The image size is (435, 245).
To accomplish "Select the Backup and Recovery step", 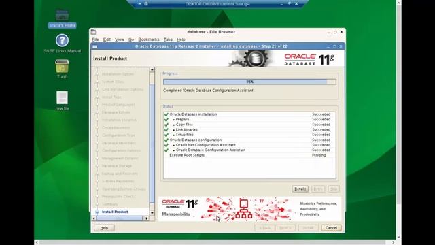I will click(x=120, y=174).
